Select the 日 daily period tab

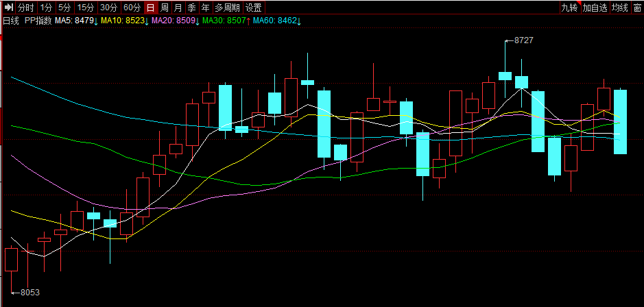point(151,7)
